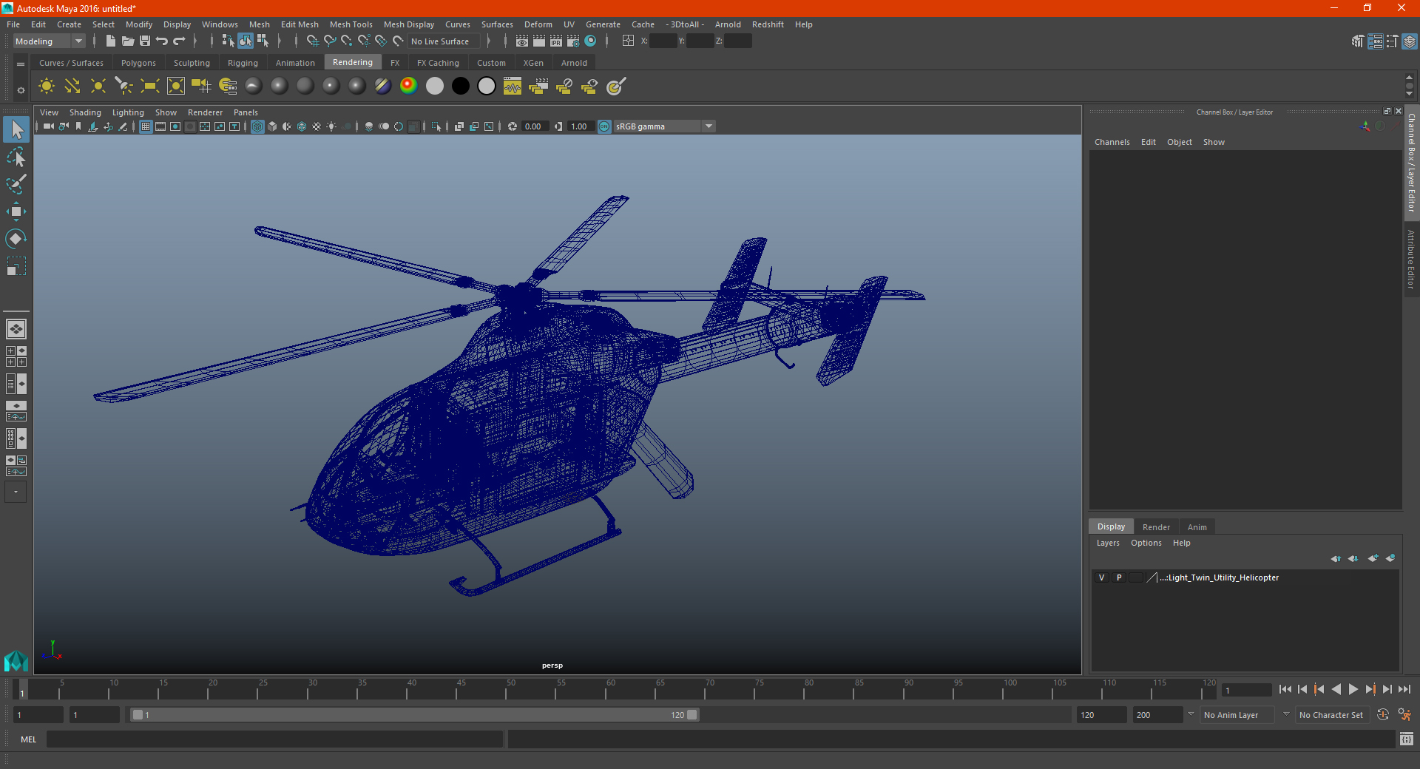This screenshot has height=769, width=1420.
Task: Click the Open Scene folder icon
Action: 128,41
